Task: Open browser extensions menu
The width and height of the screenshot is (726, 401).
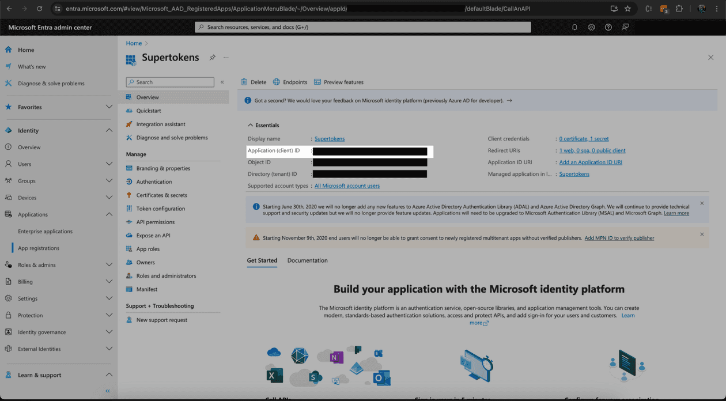Action: [679, 9]
